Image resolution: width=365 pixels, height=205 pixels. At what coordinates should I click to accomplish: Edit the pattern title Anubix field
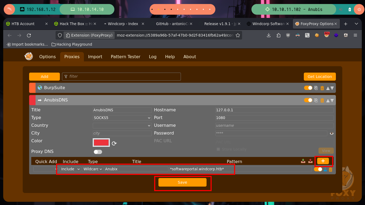tap(136, 169)
